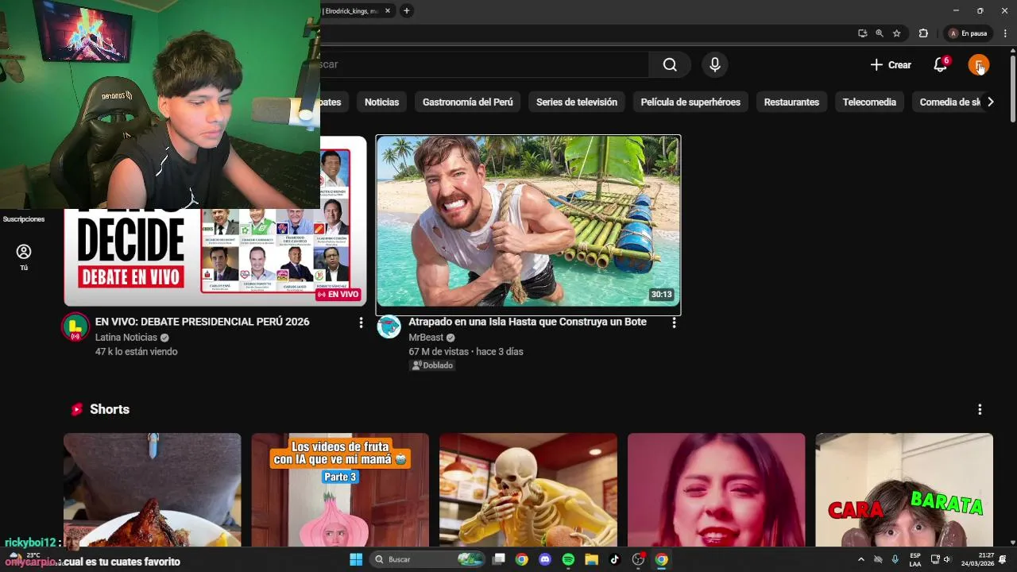The image size is (1017, 572).
Task: Show hidden system tray icons
Action: (860, 559)
